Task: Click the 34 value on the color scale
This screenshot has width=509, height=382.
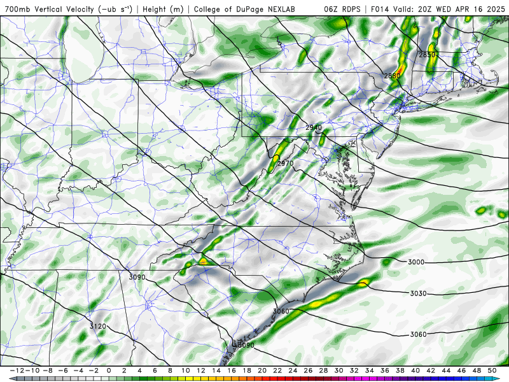Action: coord(370,371)
